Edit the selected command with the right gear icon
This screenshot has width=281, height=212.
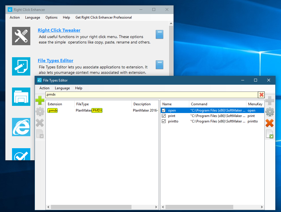[270, 112]
